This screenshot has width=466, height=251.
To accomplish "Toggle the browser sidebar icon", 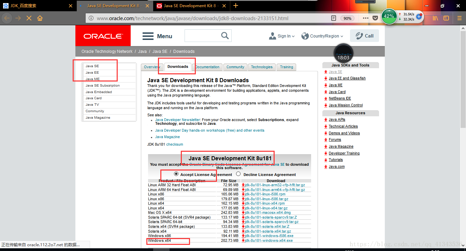I will tap(446, 18).
